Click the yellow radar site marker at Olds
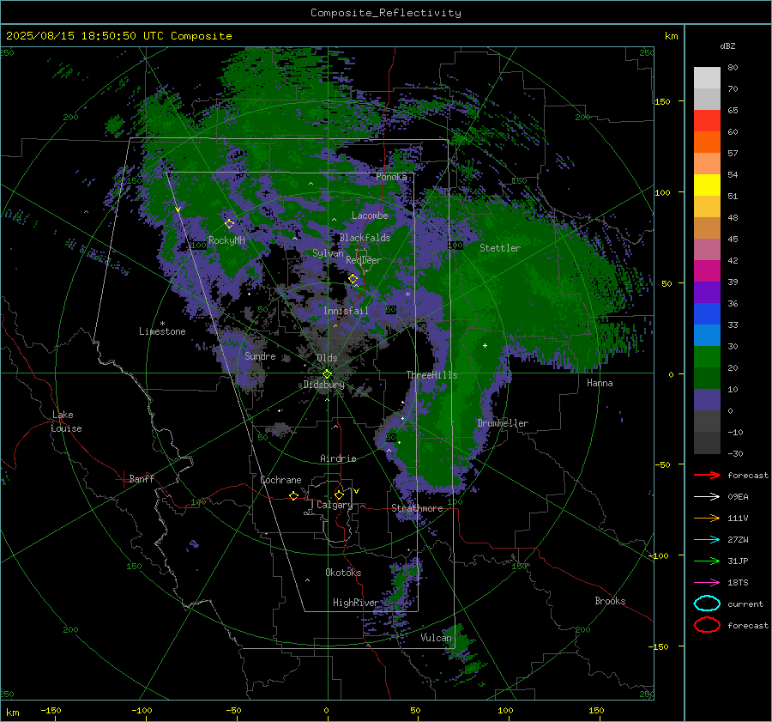Viewport: 772px width, 722px height. 327,374
